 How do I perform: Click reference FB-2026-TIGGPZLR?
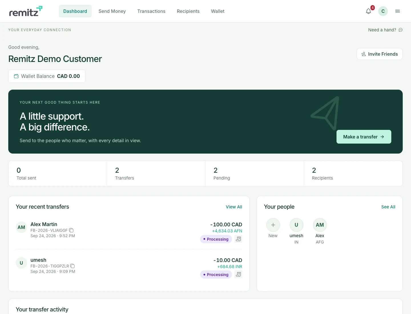(50, 266)
